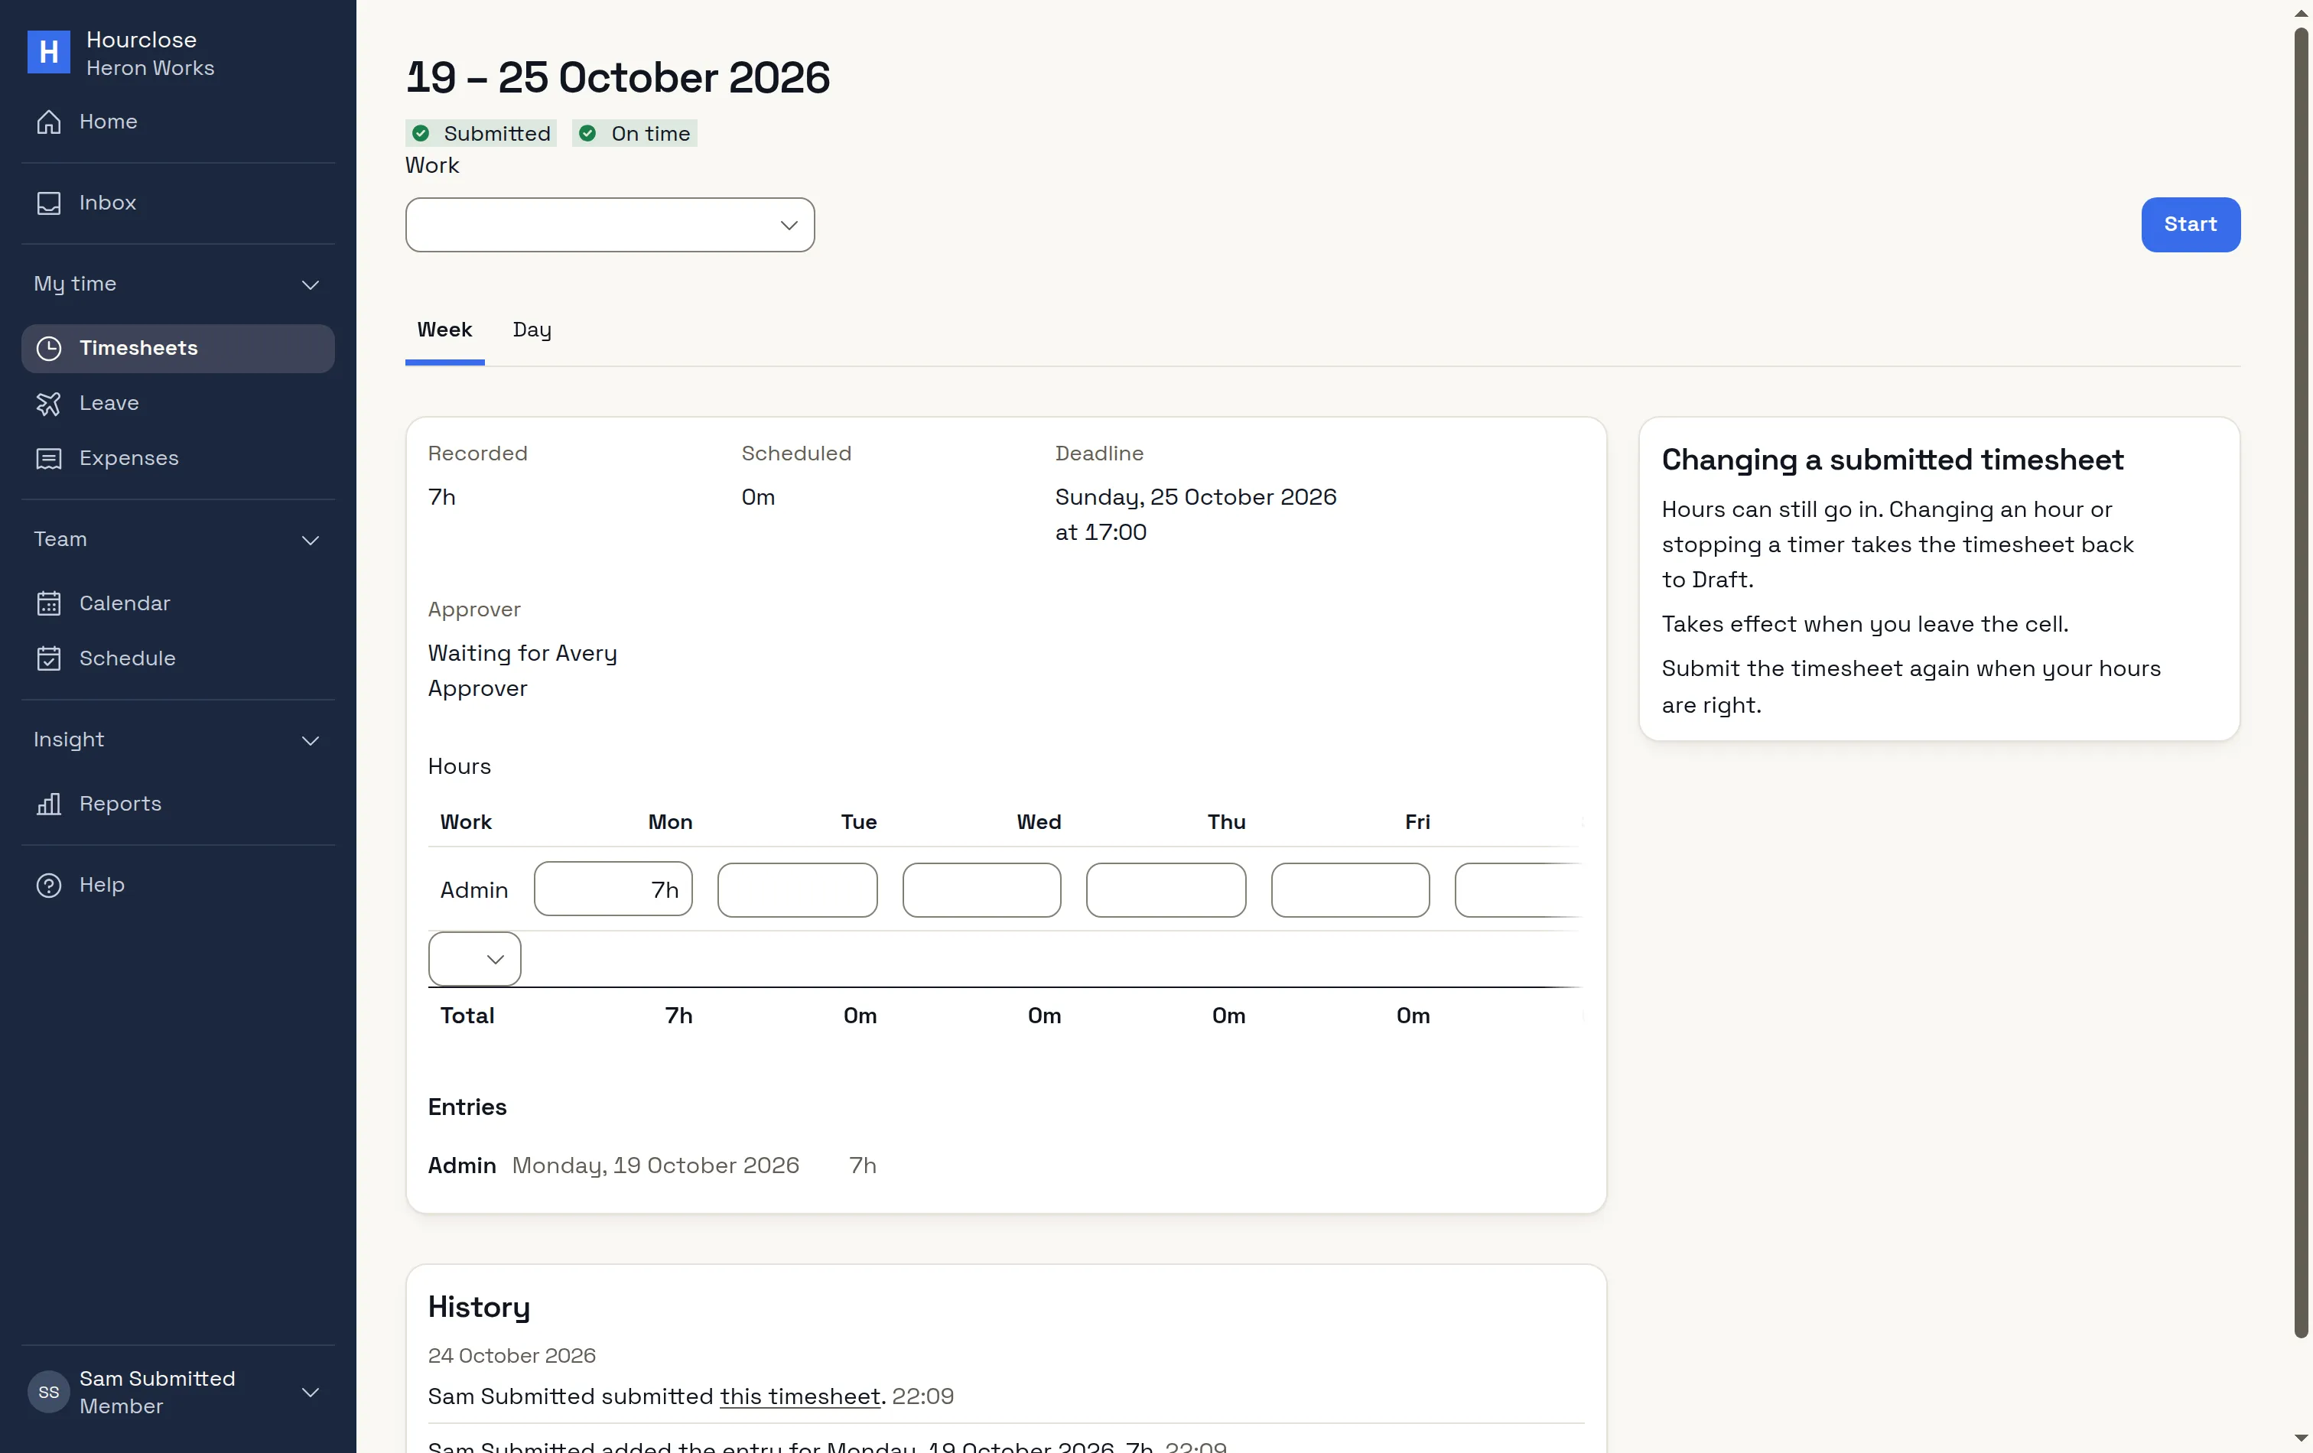Screen dimensions: 2313x1453
Task: Click the Home house icon
Action: (48, 122)
